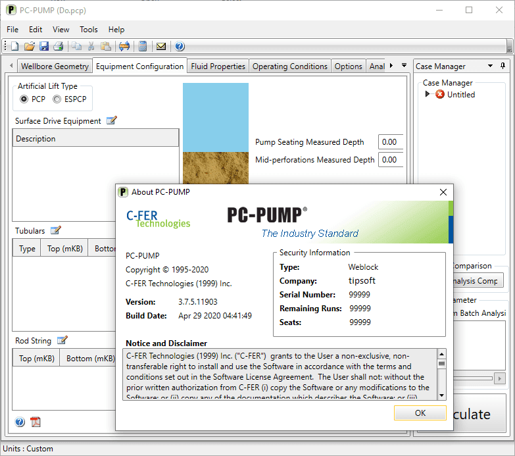Image resolution: width=515 pixels, height=456 pixels.
Task: Open Case Manager panel dropdown arrow
Action: click(x=491, y=66)
